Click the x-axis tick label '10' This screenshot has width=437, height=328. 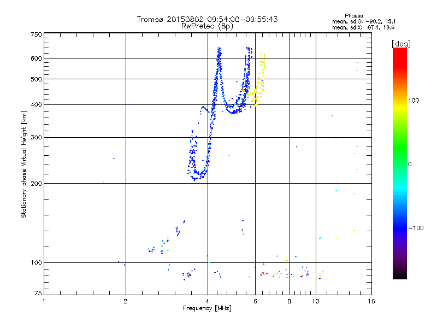[316, 301]
